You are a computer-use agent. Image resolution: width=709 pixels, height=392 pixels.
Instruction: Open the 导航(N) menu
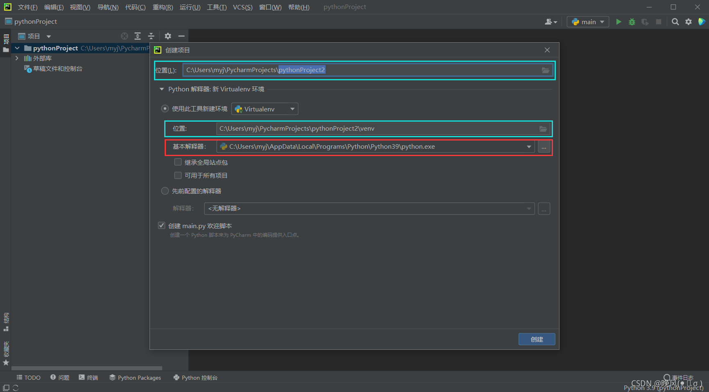coord(108,7)
